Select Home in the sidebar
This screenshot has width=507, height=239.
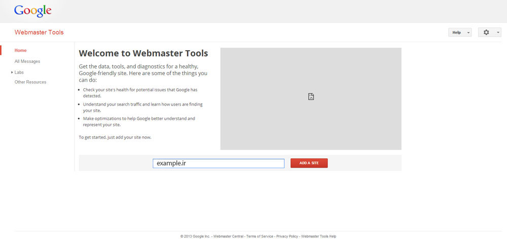coord(20,50)
